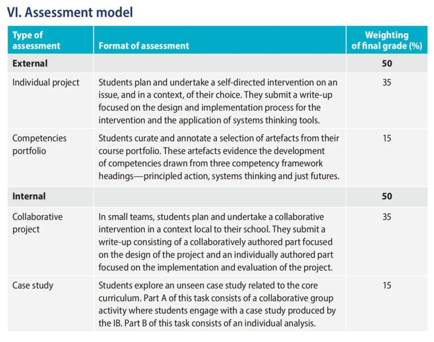Select the 35 weighting for Collaborative project
This screenshot has width=434, height=342.
tap(387, 217)
